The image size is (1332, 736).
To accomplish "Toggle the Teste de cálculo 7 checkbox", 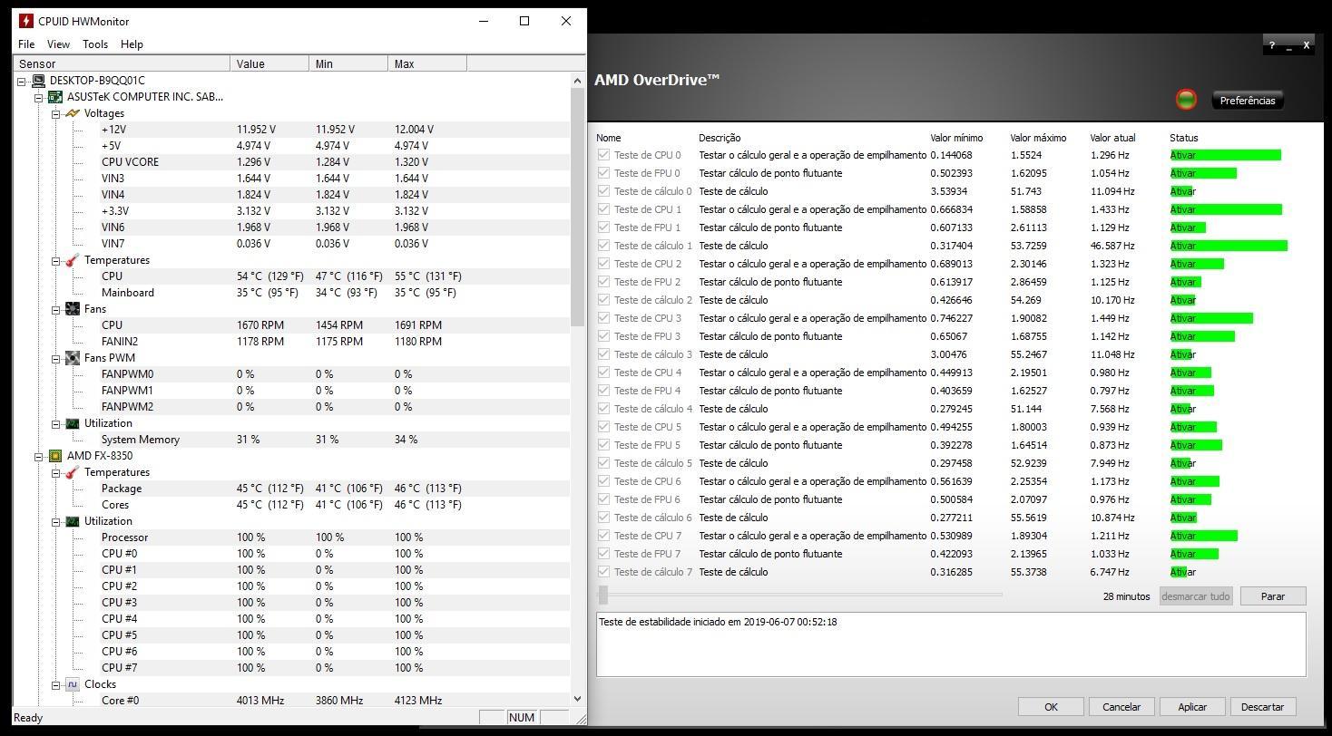I will point(603,572).
